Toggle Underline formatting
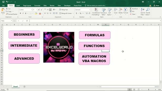Screen dimensions: 162x91 pos(26,13)
